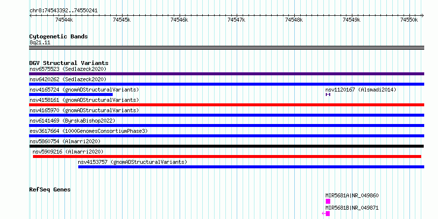
Task: Select the black nsv5860754 variant bar
Action: [x=226, y=146]
